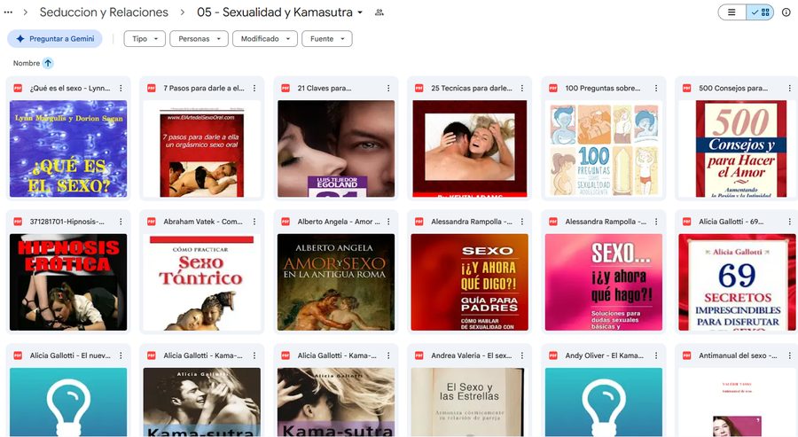Open more options for Andy Oliver - El Kama file

pos(656,355)
